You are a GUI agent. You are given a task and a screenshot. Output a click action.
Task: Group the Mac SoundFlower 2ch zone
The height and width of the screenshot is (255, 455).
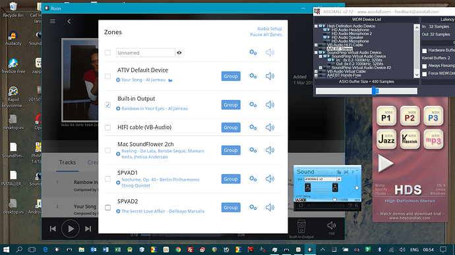pos(231,150)
